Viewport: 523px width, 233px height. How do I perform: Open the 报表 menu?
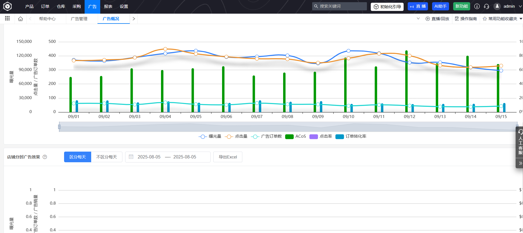pyautogui.click(x=108, y=7)
